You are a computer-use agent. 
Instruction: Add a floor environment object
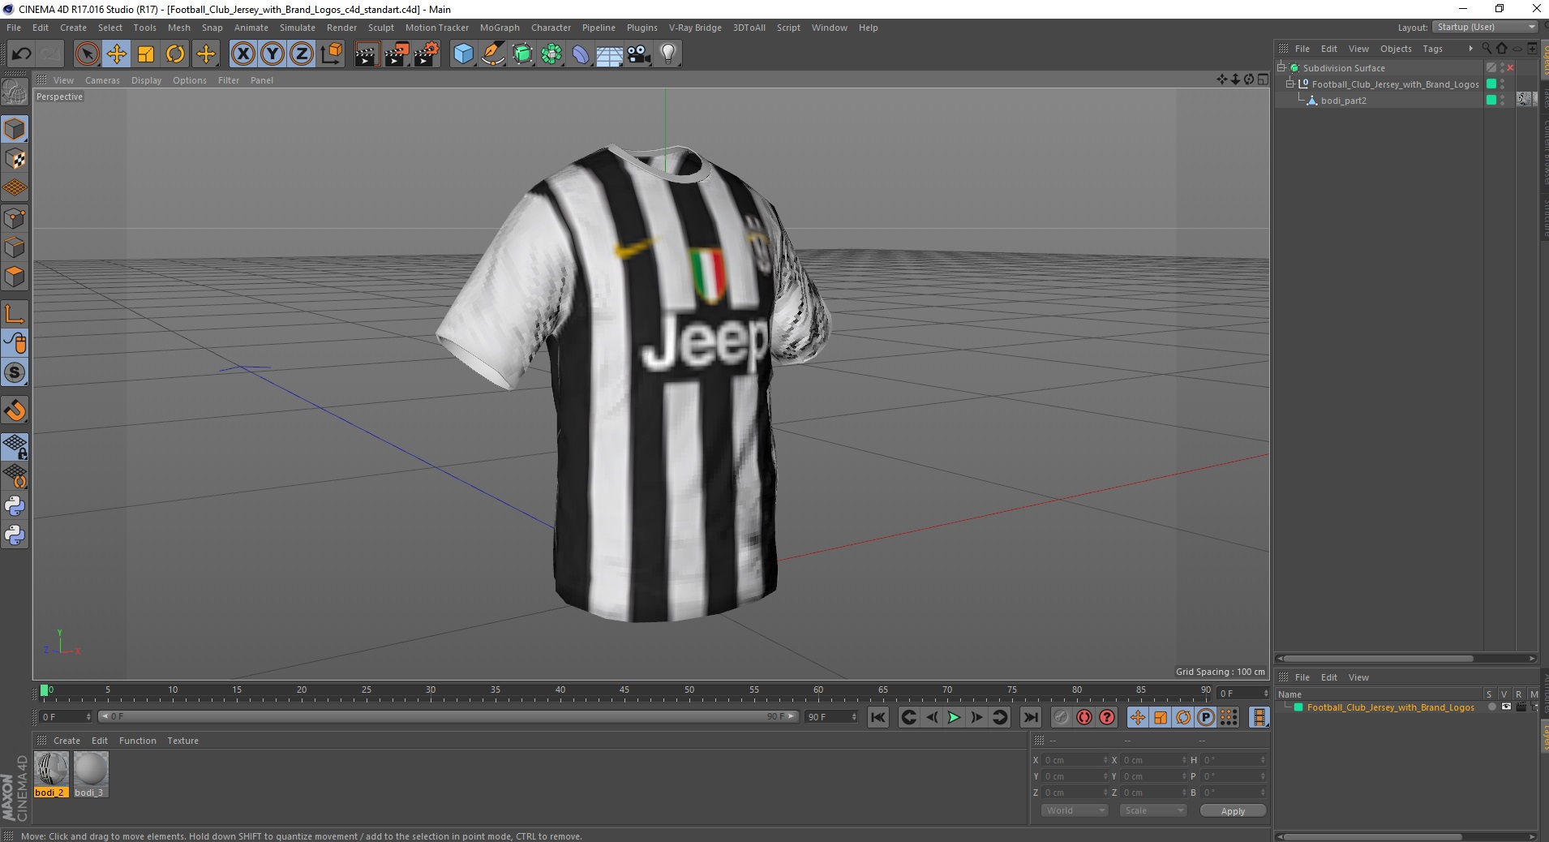click(610, 54)
